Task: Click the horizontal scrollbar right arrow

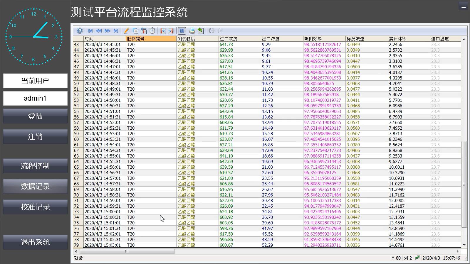Action: coord(458,251)
